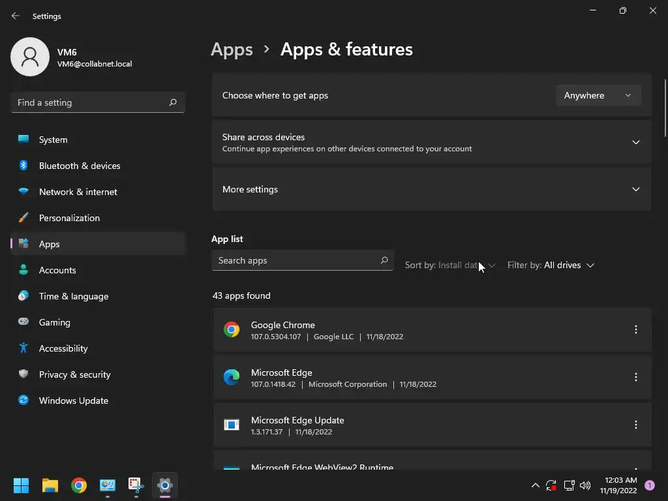Click the Microsoft Edge Update app icon
The width and height of the screenshot is (668, 501).
pos(232,425)
